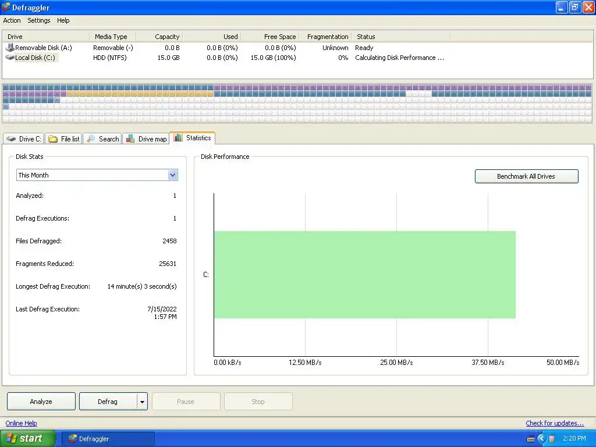Click the Last Defrag Execution date 7/15/2022

pos(162,309)
